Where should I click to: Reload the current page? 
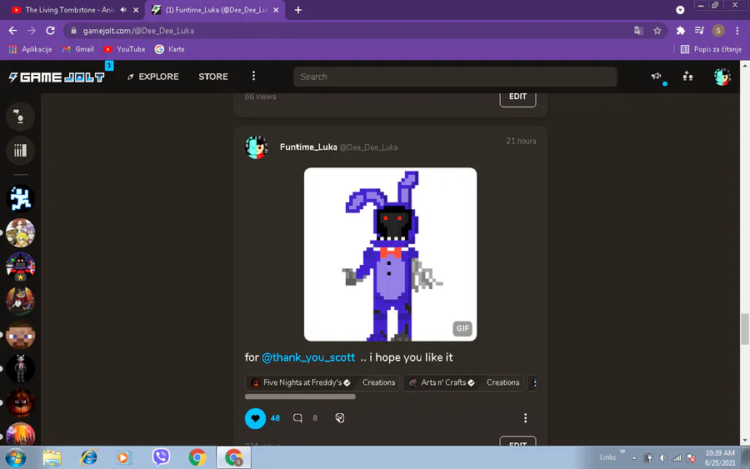pos(50,31)
